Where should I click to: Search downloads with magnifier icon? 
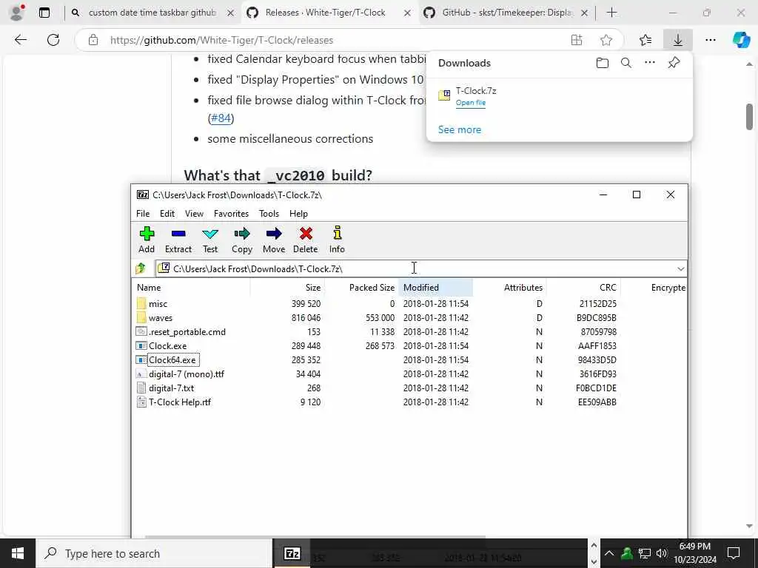[x=626, y=63]
